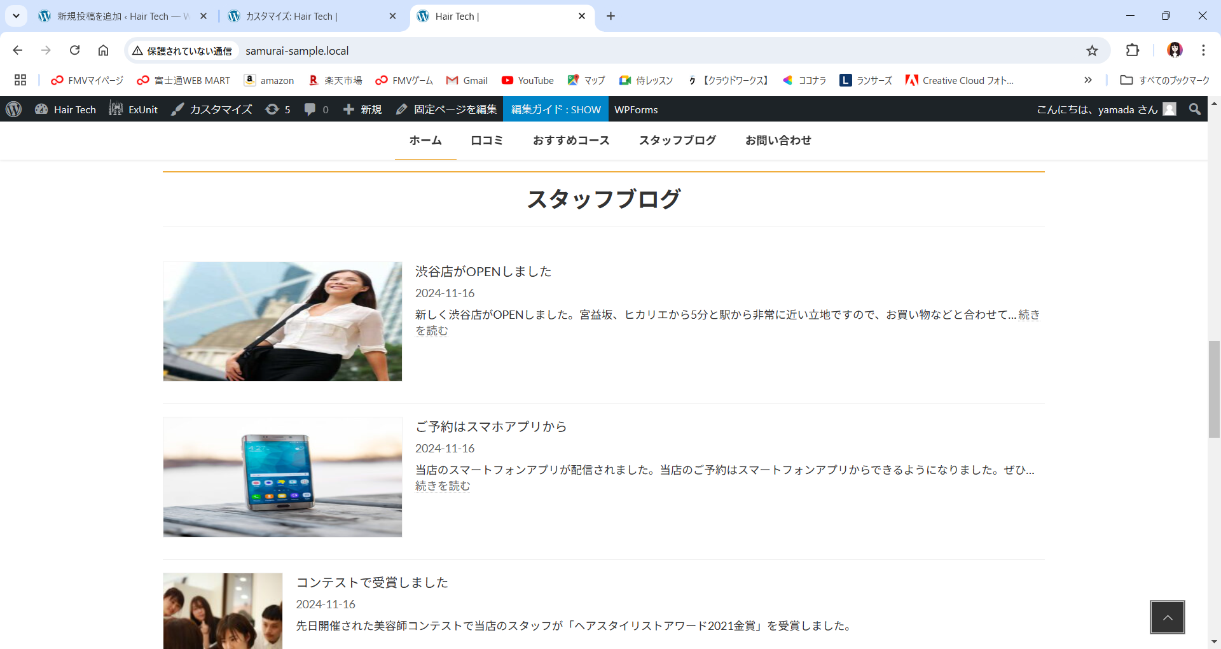This screenshot has width=1221, height=649.
Task: Open amazon bookmark
Action: (x=270, y=80)
